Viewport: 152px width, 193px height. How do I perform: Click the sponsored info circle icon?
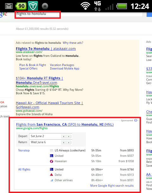pos(136,120)
